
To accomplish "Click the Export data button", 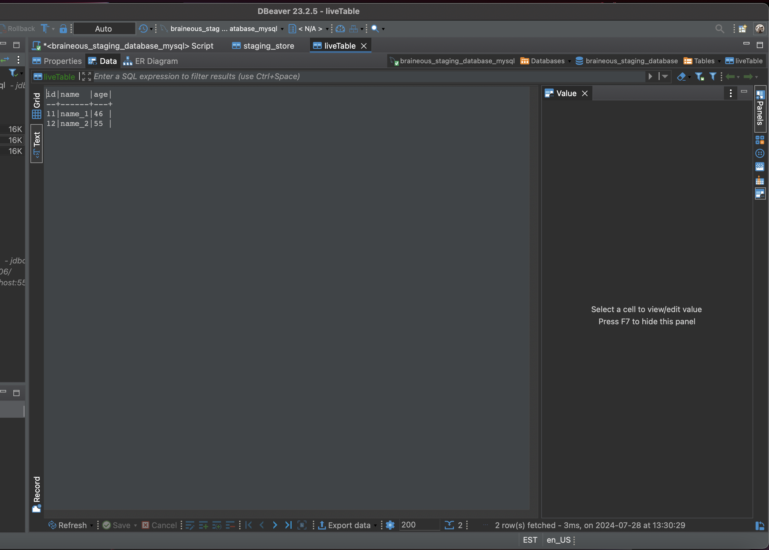I will pyautogui.click(x=344, y=525).
